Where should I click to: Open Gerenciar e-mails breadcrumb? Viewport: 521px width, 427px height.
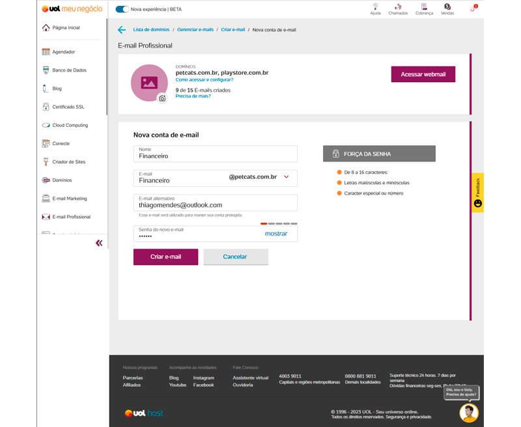coord(195,29)
